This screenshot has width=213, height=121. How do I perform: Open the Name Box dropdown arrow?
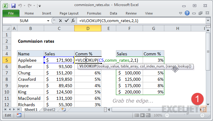point(48,21)
